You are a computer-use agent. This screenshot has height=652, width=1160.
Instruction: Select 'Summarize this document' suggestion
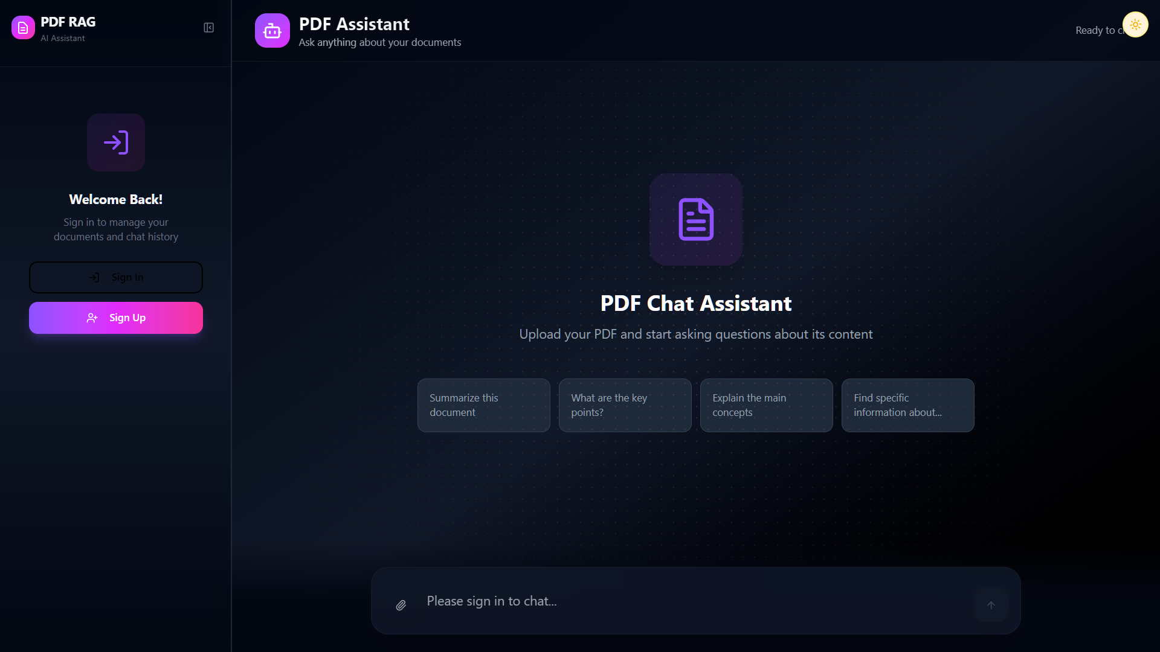483,405
